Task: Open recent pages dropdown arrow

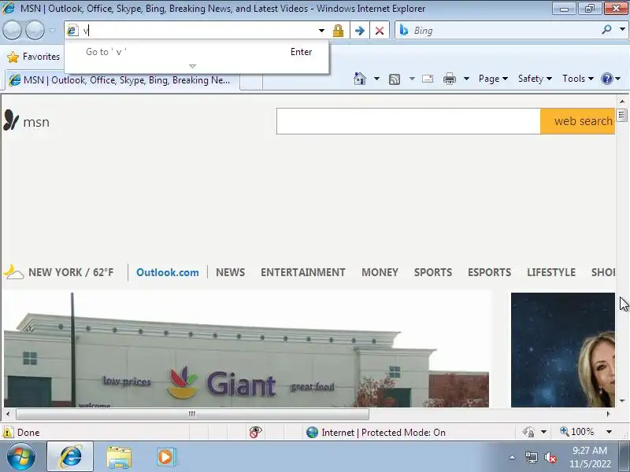Action: pos(52,30)
